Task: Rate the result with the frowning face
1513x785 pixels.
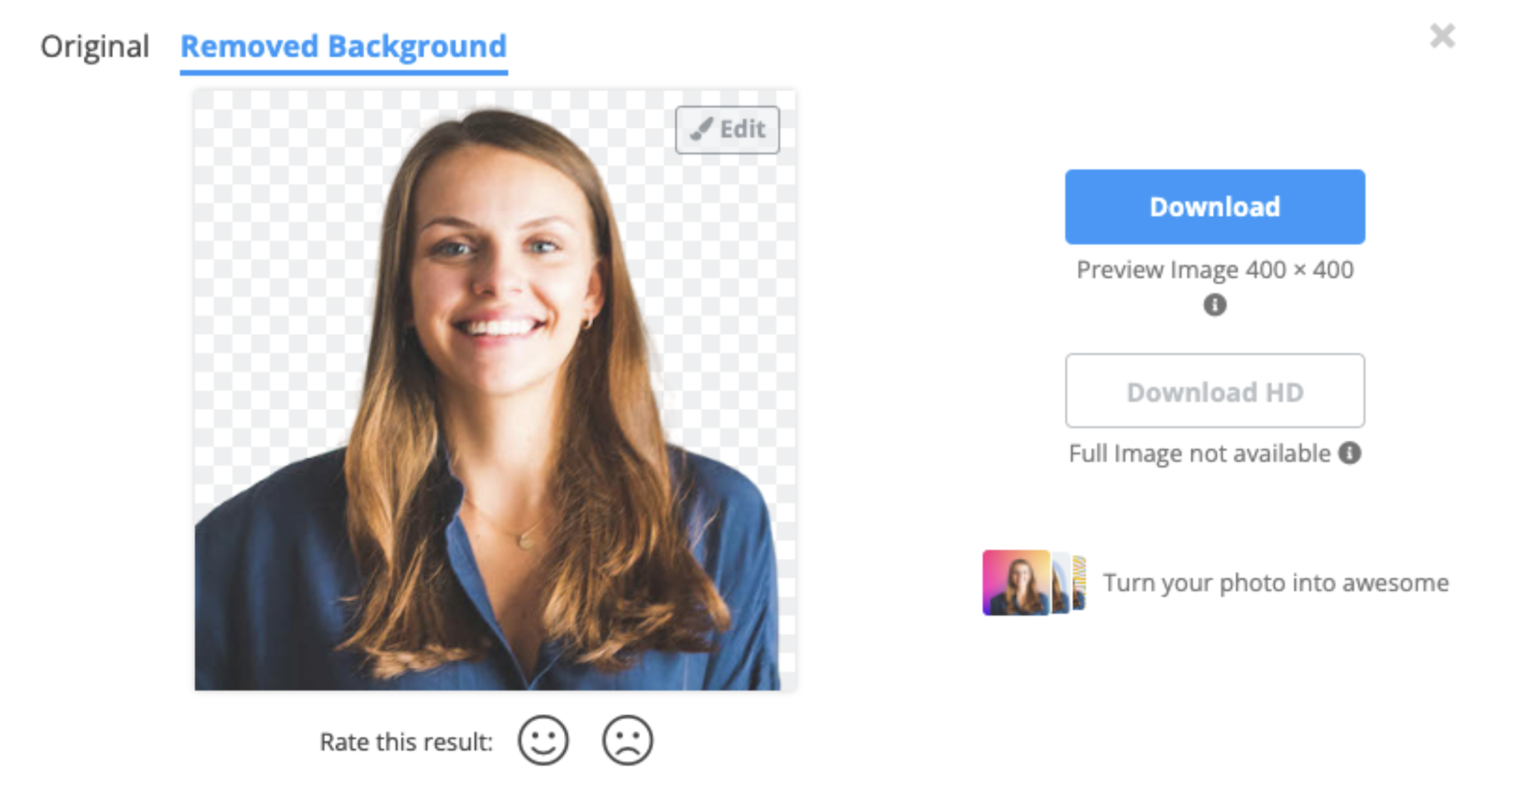Action: (627, 740)
